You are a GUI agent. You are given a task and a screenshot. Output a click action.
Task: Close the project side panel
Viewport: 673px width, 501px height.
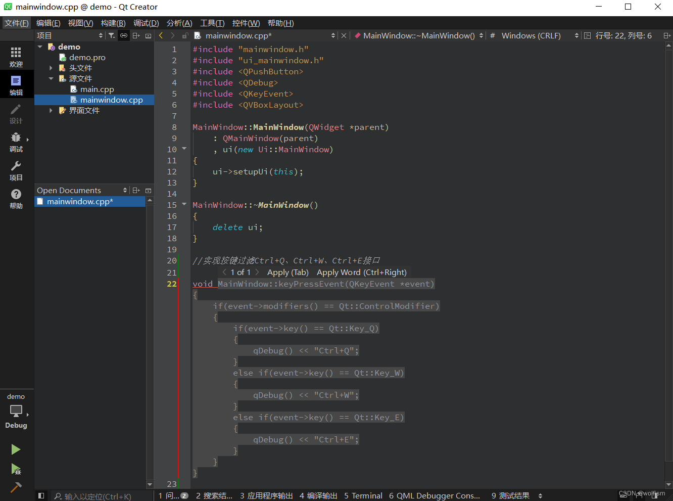148,35
